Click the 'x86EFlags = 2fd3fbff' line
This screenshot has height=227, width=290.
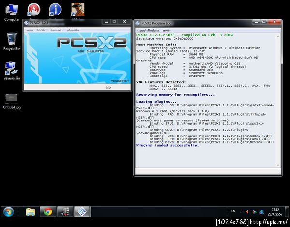(177, 76)
